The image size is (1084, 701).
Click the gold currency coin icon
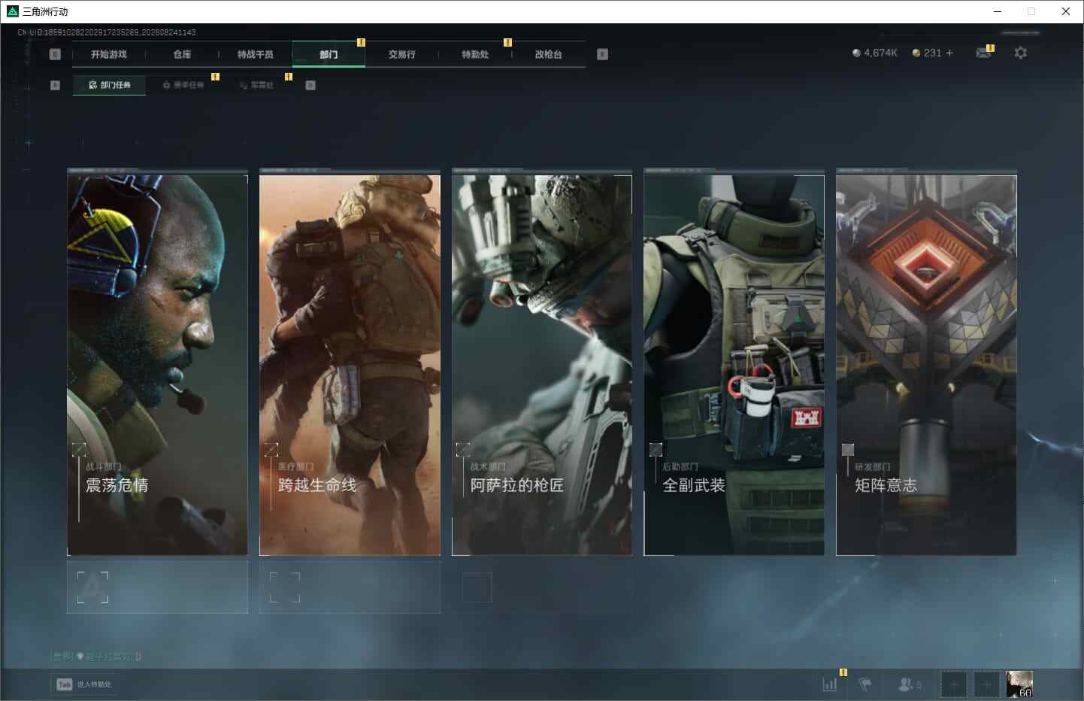[916, 53]
